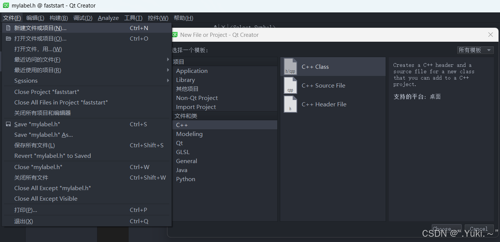Choose 打开文件，用...(W) entry
The height and width of the screenshot is (242, 500).
pos(87,49)
